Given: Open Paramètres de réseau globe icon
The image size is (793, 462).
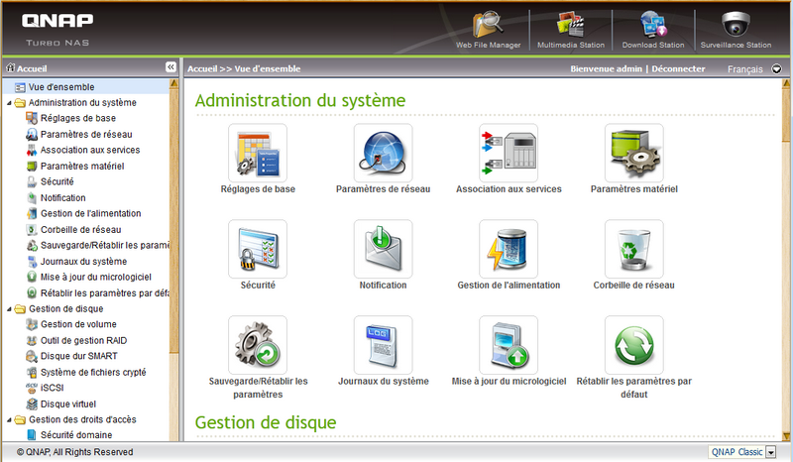Looking at the screenshot, I should (383, 154).
